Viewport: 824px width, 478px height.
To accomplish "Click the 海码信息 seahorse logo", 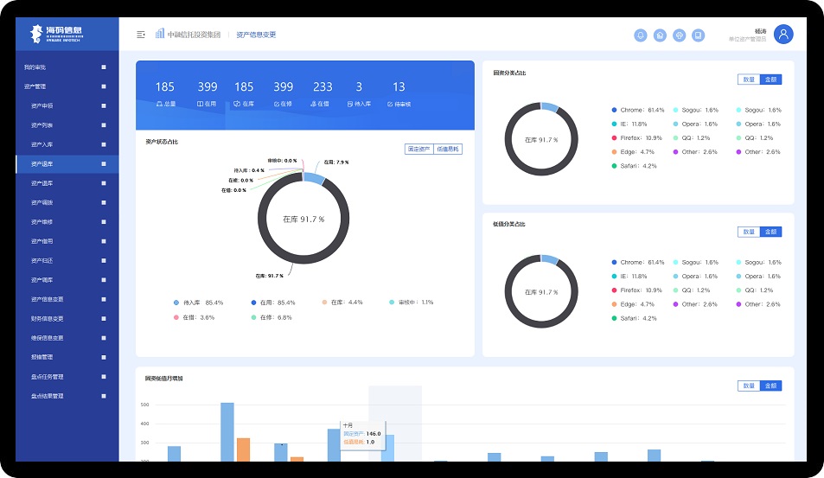I will pos(36,34).
